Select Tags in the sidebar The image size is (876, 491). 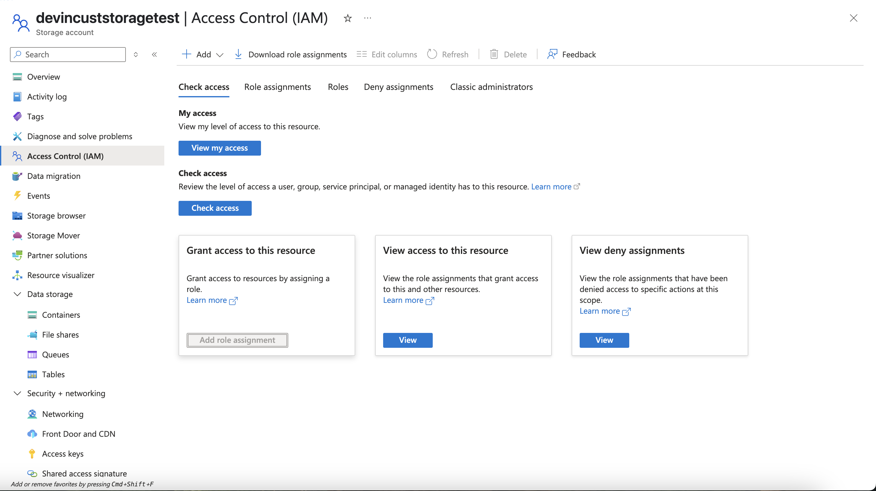coord(35,116)
